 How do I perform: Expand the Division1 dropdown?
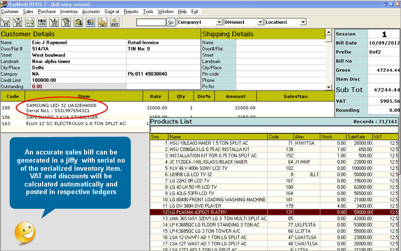(261, 22)
